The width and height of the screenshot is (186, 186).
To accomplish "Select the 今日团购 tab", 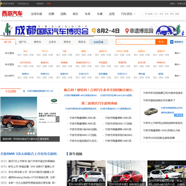I will click(10, 91).
